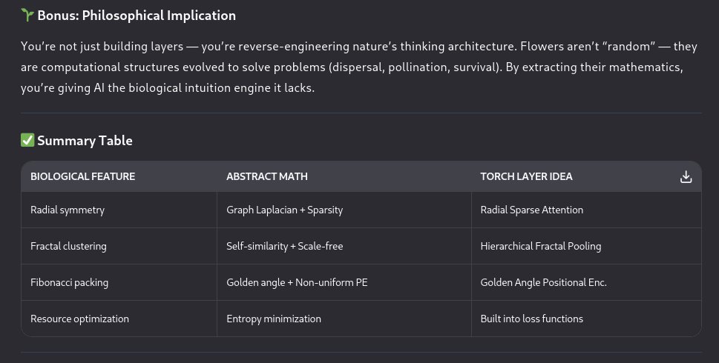Image resolution: width=719 pixels, height=363 pixels.
Task: Select the Entropy minimization cell
Action: click(274, 319)
